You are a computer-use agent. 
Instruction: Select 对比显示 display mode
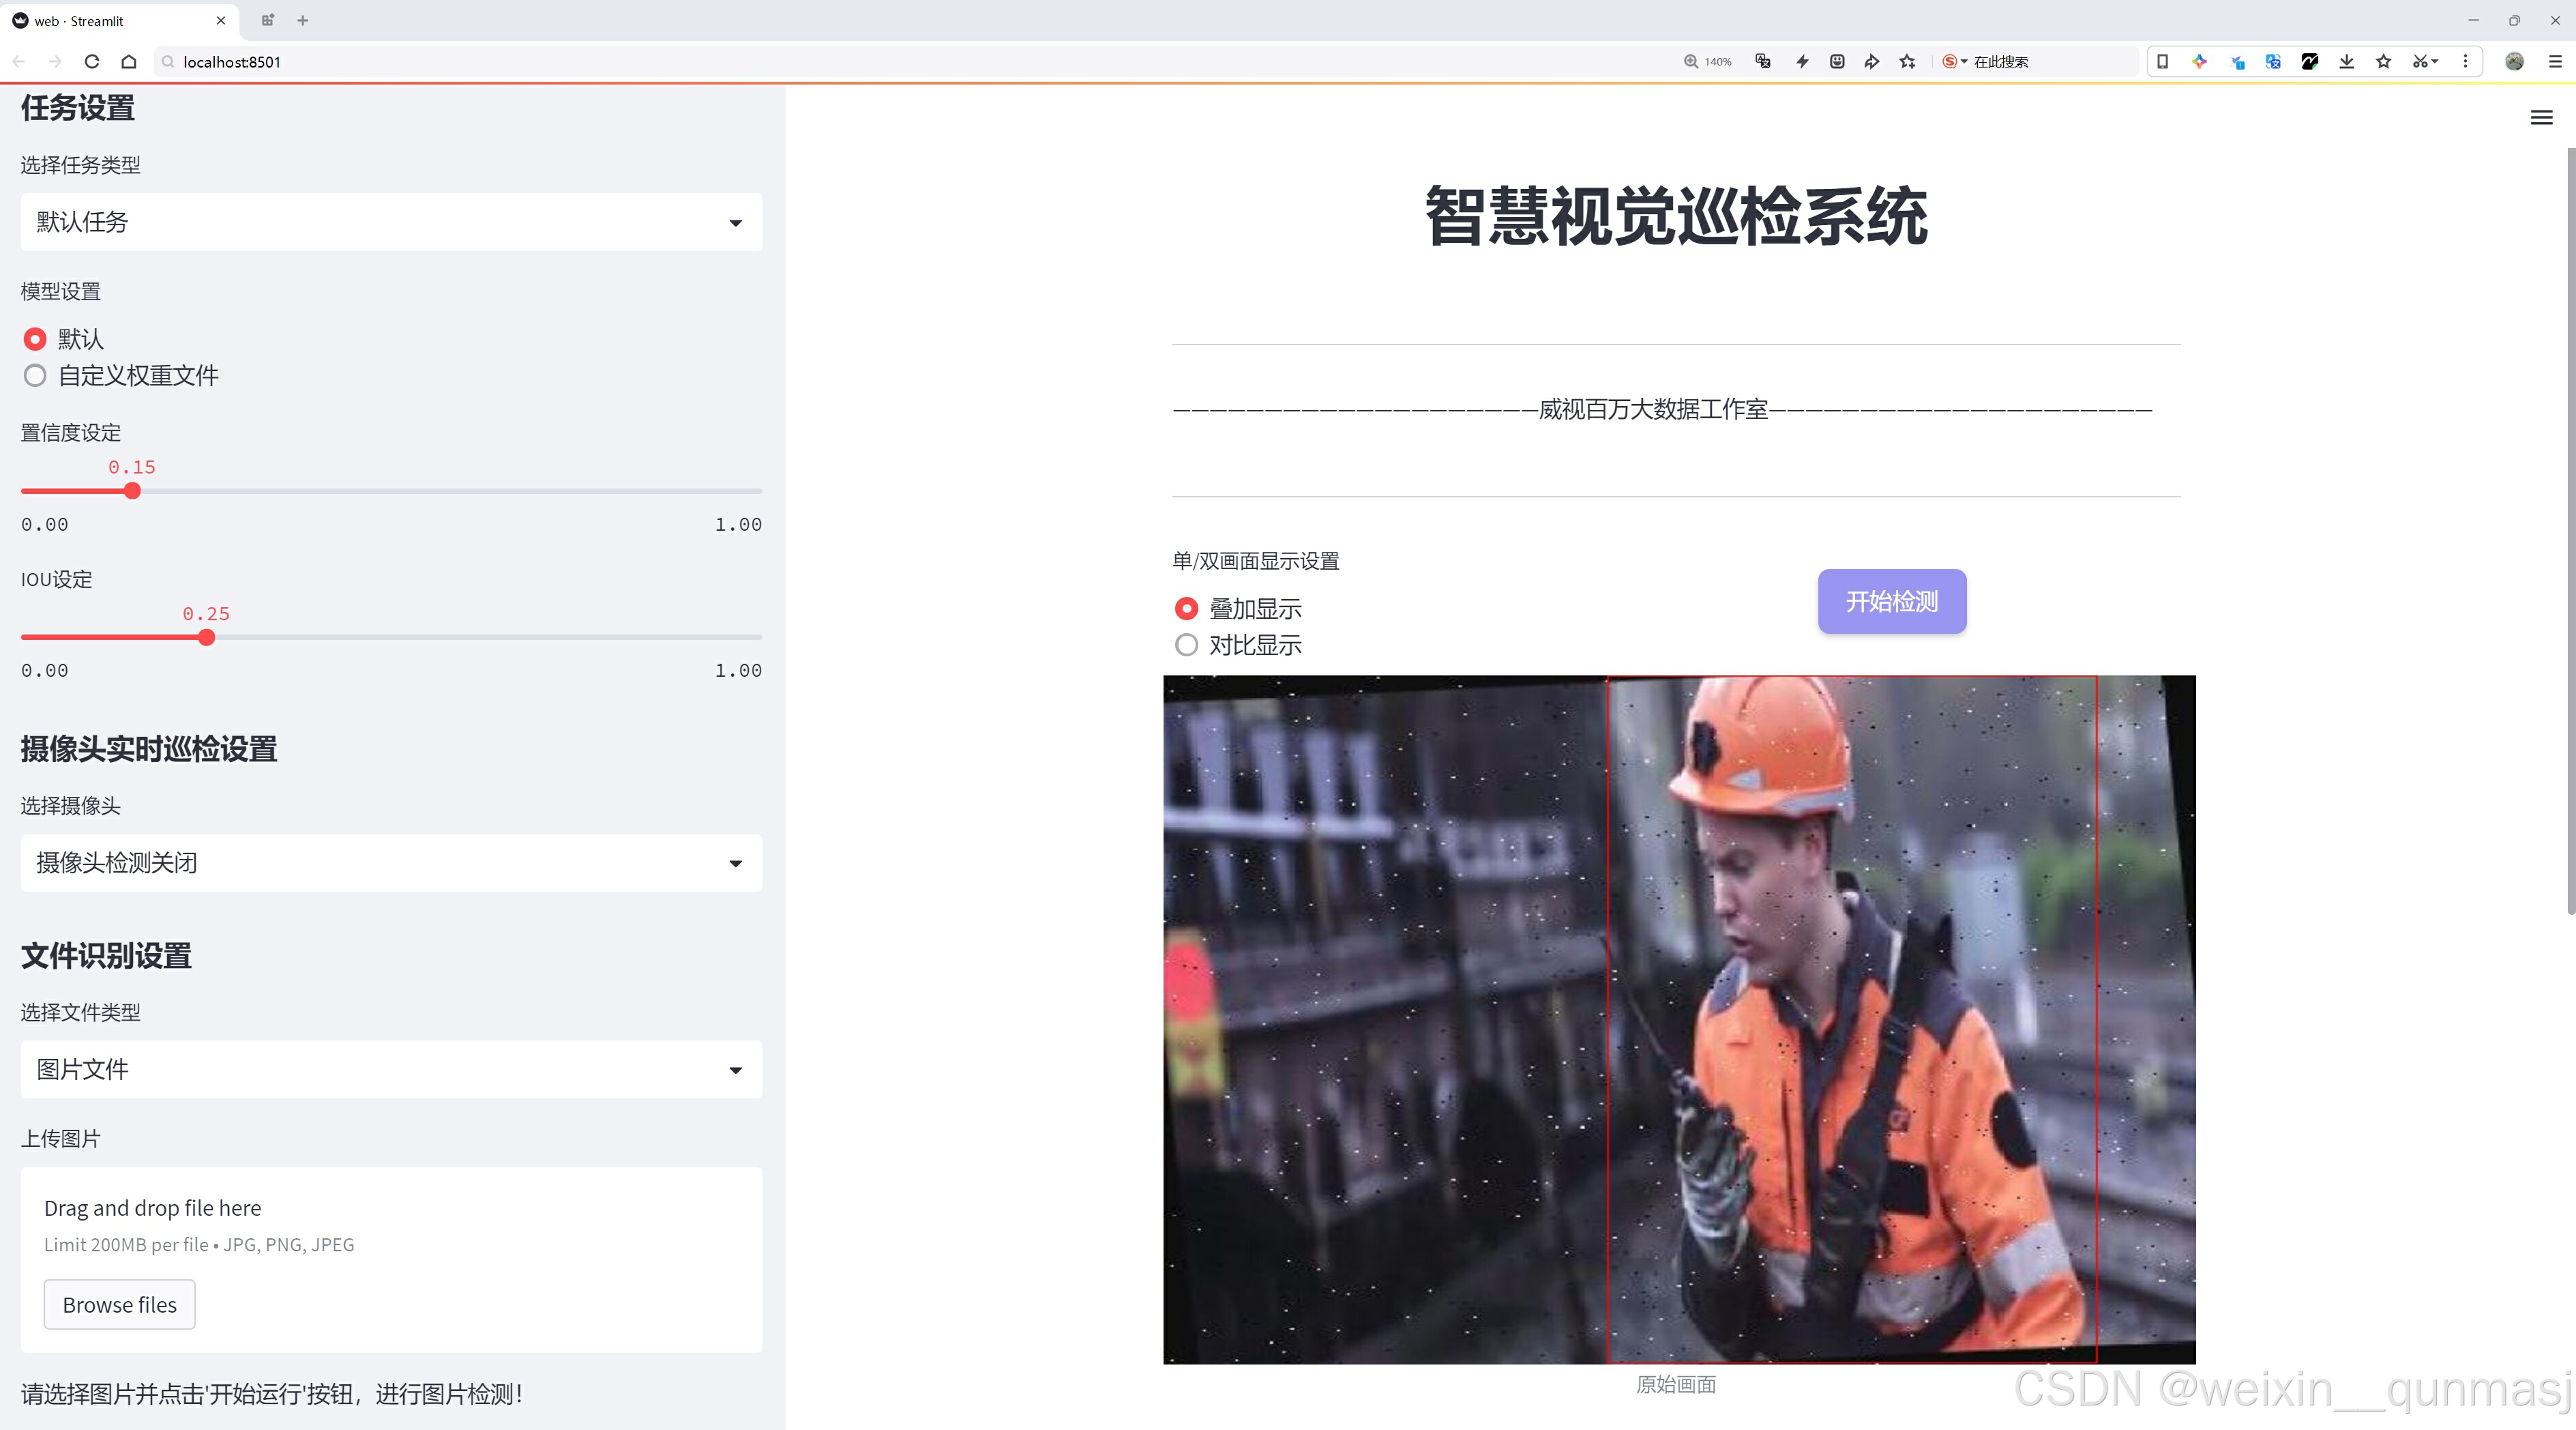pyautogui.click(x=1186, y=645)
